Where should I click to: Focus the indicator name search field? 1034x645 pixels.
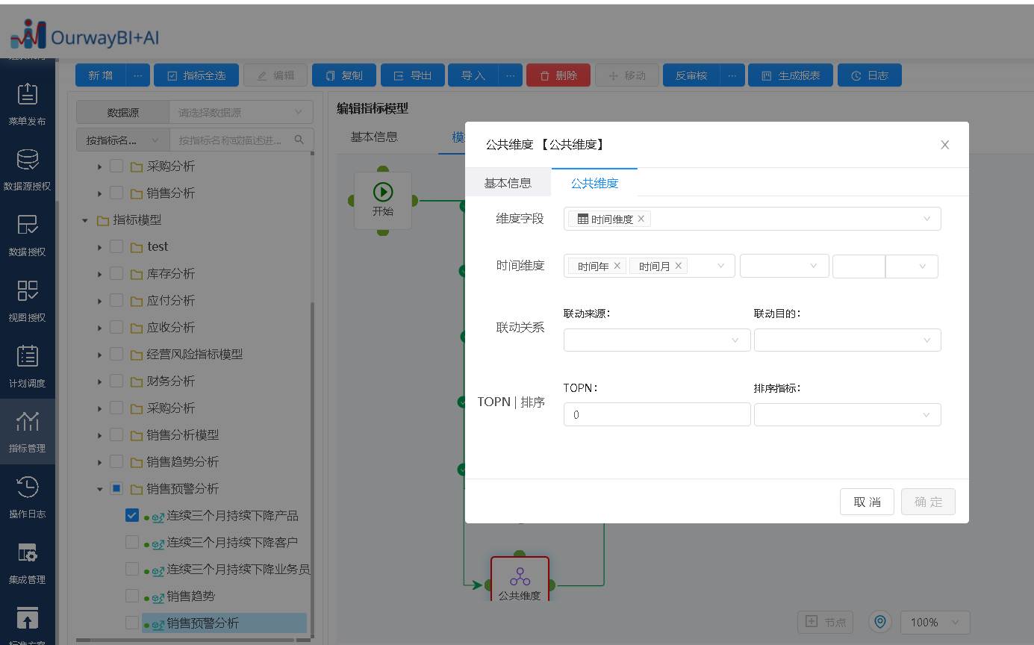click(241, 140)
